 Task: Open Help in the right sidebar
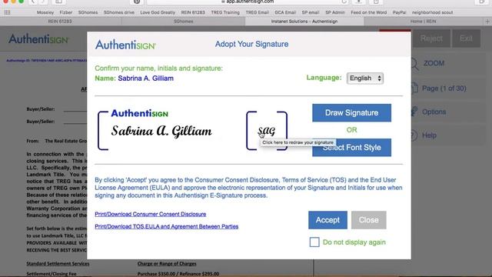[x=429, y=135]
